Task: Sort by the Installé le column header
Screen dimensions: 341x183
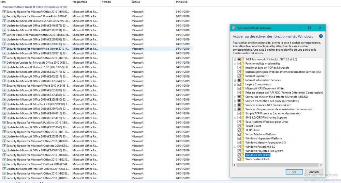Action: [183, 2]
